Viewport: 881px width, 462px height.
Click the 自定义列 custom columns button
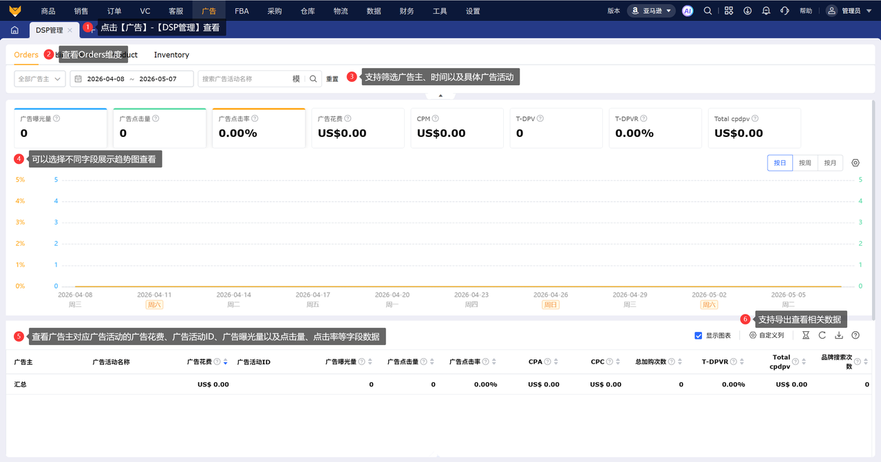tap(767, 335)
